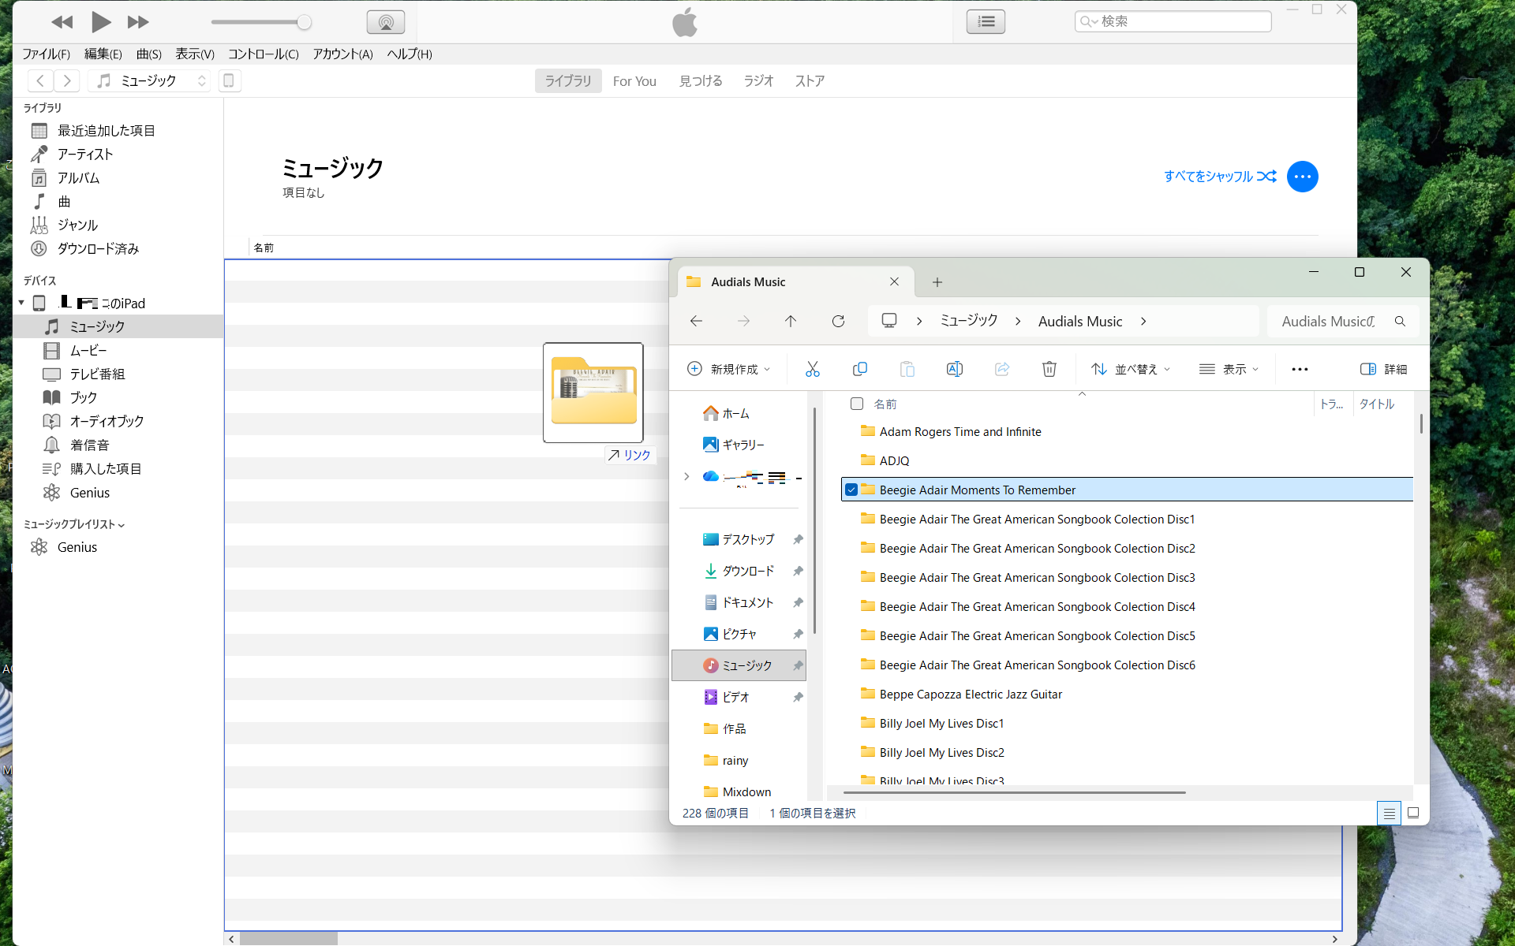
Task: Open the Explorer see more (three dots) menu
Action: pyautogui.click(x=1300, y=369)
